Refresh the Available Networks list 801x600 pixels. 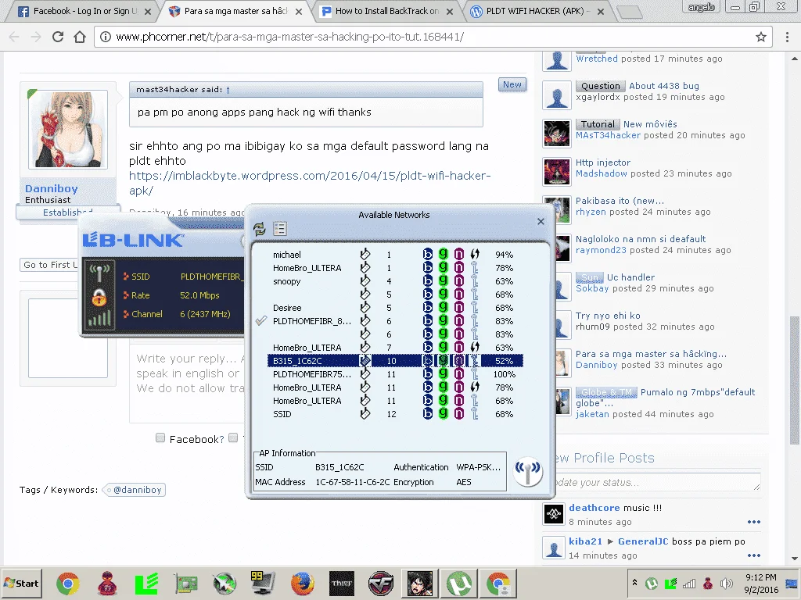260,229
